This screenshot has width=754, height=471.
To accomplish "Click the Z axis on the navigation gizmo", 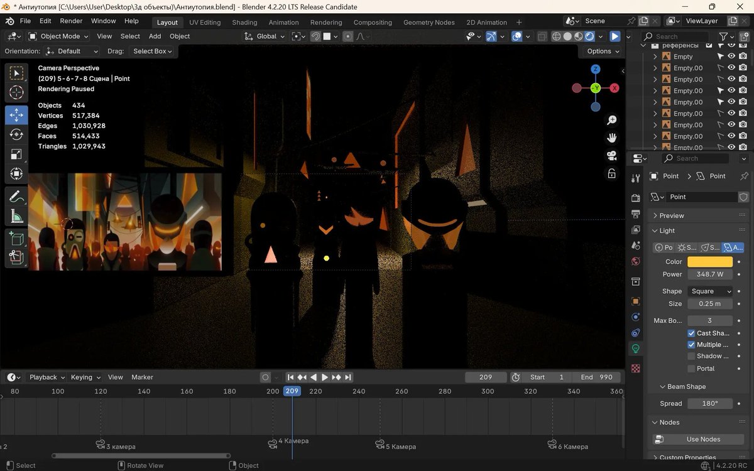I will pos(596,69).
